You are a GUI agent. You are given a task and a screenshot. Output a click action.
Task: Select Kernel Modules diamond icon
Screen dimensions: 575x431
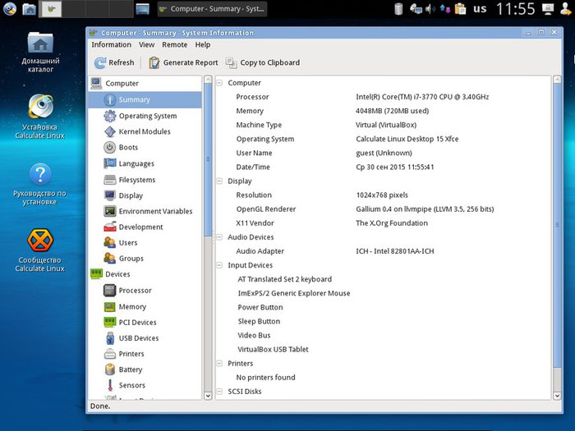tap(109, 131)
